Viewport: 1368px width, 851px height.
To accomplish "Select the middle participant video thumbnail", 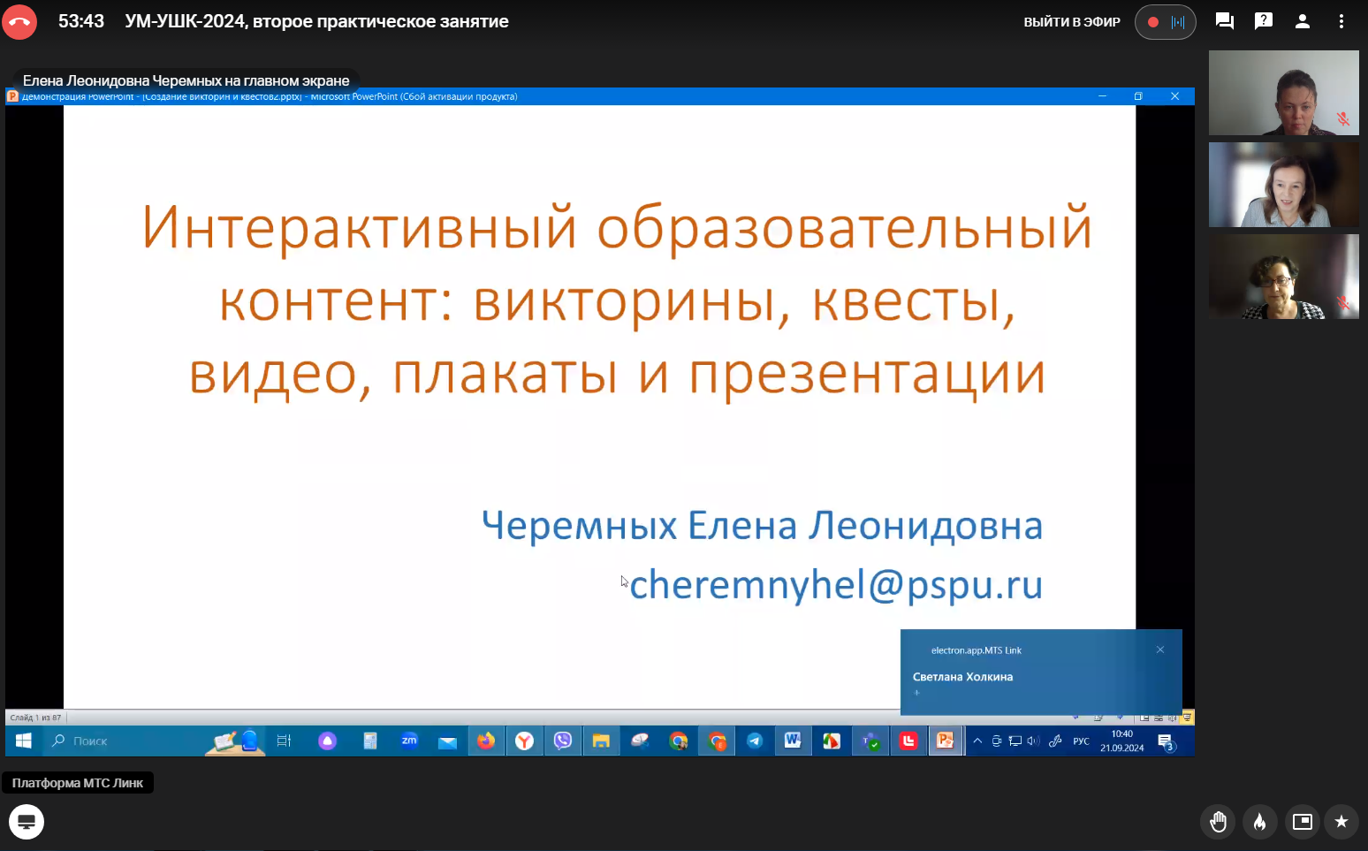I will coord(1283,185).
